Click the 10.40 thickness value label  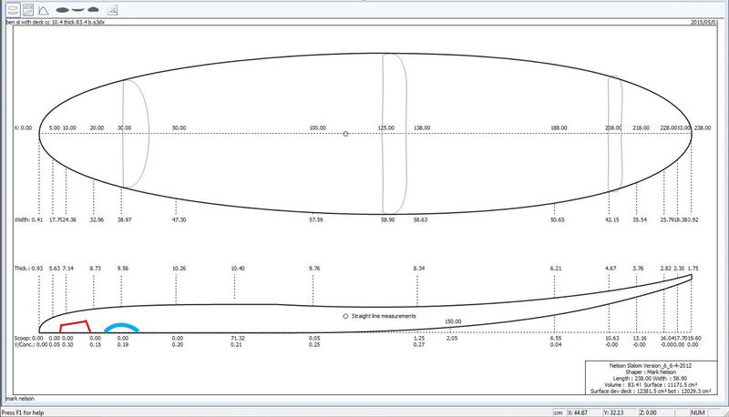point(237,269)
